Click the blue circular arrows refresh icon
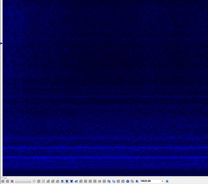Viewport: 208px width, 184px height. tap(128, 181)
